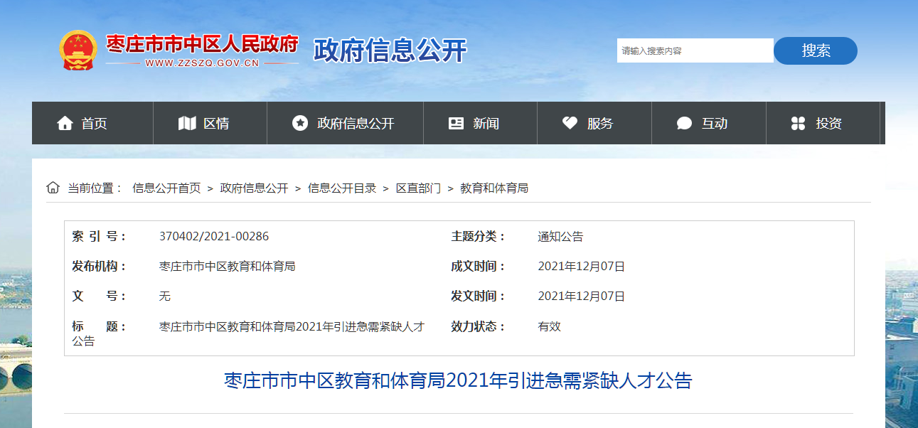Click the 枣庄市市中区人民政府 site title
This screenshot has height=428, width=918.
point(202,44)
